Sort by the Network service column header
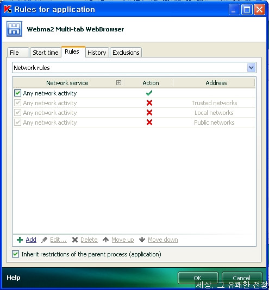 (x=68, y=83)
